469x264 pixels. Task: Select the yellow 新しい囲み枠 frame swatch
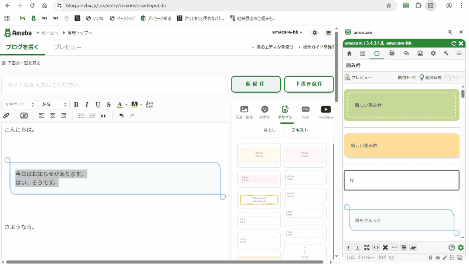(x=401, y=145)
